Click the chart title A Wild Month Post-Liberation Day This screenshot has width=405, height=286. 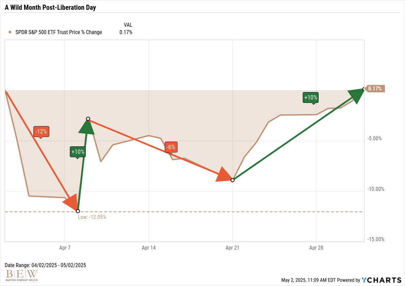50,7
